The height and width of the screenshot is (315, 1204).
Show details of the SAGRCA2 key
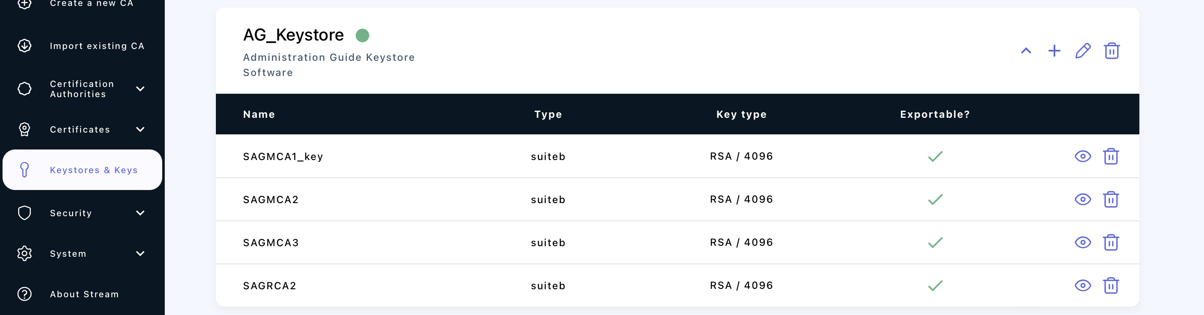(x=1083, y=285)
